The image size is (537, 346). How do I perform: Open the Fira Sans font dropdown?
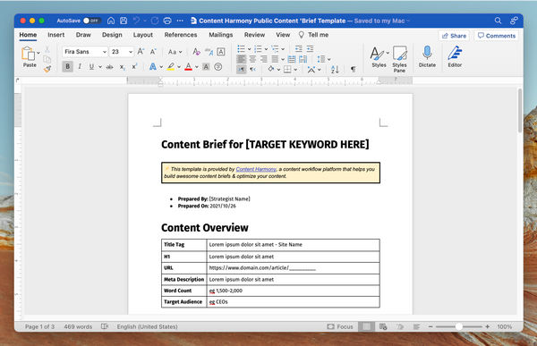[x=85, y=52]
